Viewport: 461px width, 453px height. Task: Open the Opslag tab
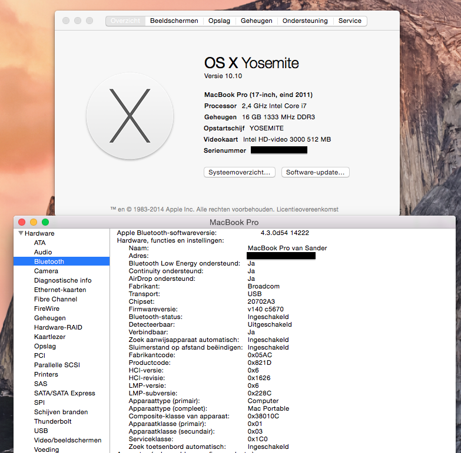(219, 21)
